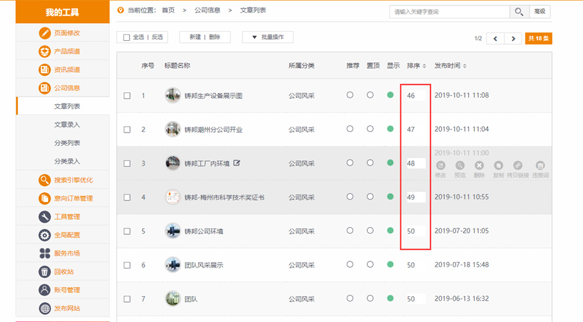Viewport: 583px width, 322px height.
Task: Toggle 推荐 radio for 铸邦生产设备展示图
Action: (350, 95)
